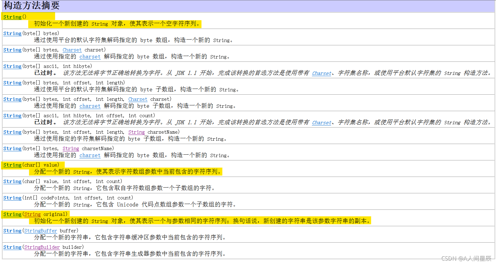Image resolution: width=496 pixels, height=264 pixels.
Task: Click the StringBuilder parameter type link
Action: coord(42,247)
